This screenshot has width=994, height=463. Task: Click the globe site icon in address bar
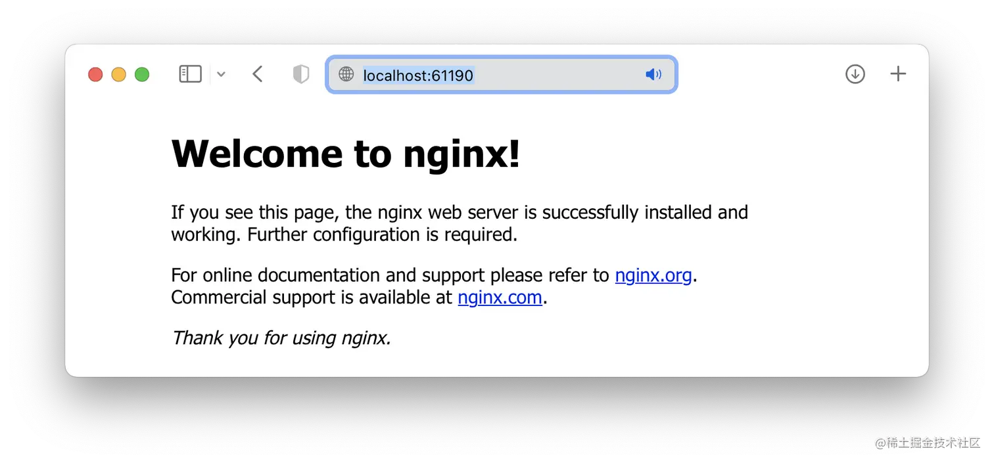tap(346, 74)
